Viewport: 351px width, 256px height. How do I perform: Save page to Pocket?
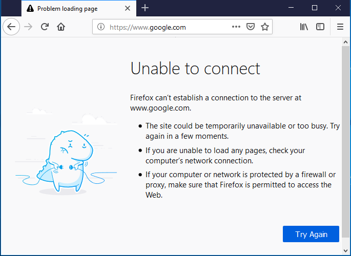[x=251, y=27]
